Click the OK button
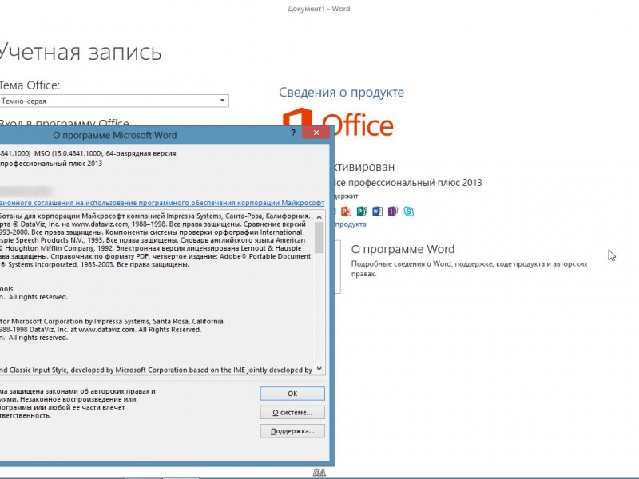Screen dimensions: 639x479 tap(292, 394)
